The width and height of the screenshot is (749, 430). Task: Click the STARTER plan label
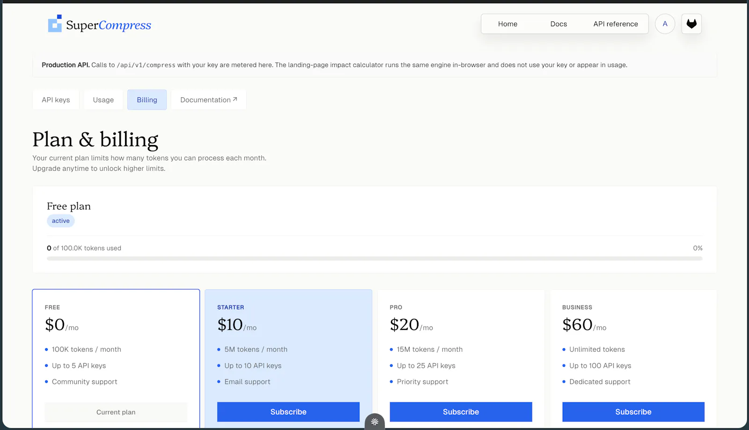(231, 307)
